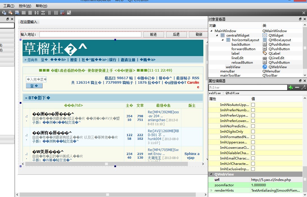307x197 pixels.
Task: Select the 前进 button on the form
Action: tap(153, 34)
